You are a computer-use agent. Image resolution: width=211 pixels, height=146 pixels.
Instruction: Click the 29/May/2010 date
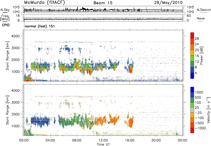click(168, 3)
